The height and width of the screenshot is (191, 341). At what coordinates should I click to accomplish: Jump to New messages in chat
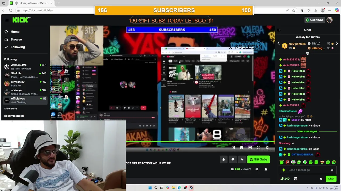click(307, 131)
